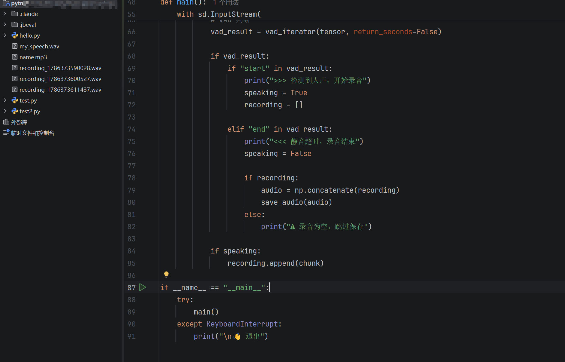Click the test2.py Python icon

(15, 111)
